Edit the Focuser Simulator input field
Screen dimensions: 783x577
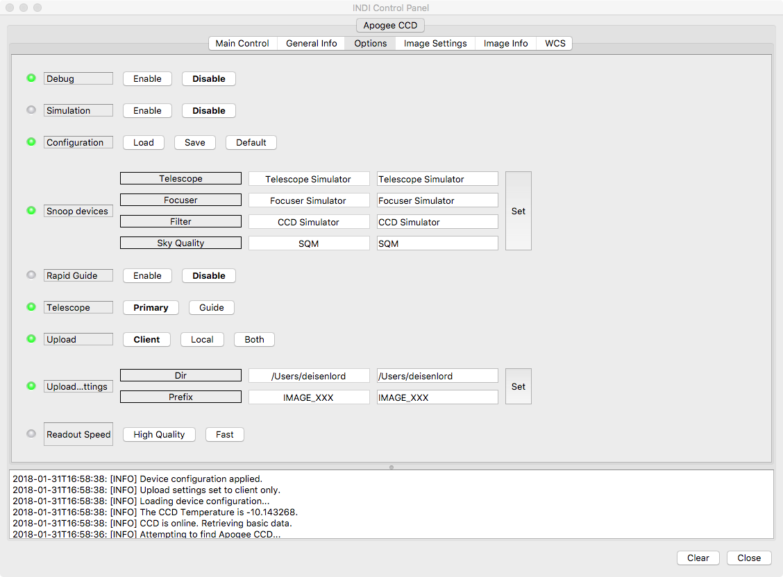click(437, 200)
